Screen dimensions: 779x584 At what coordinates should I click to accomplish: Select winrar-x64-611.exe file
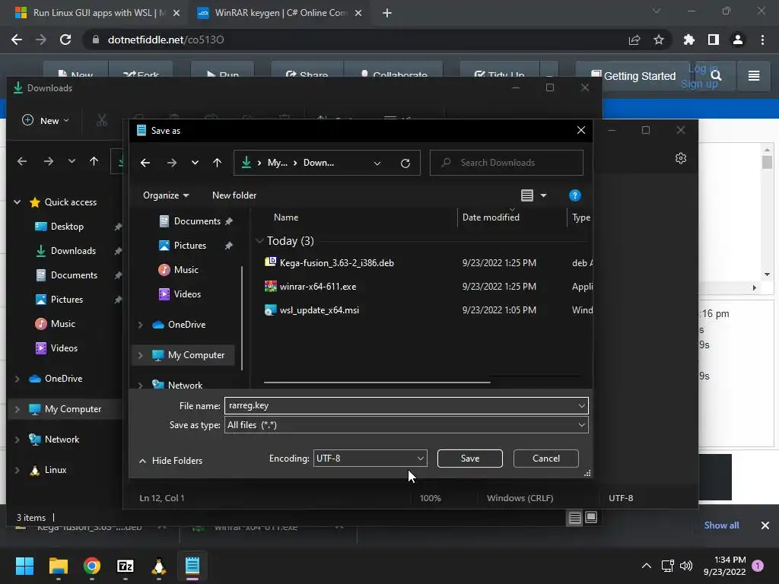(x=317, y=287)
